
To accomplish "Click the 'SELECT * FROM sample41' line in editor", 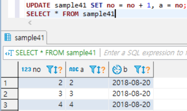I will point(70,14).
